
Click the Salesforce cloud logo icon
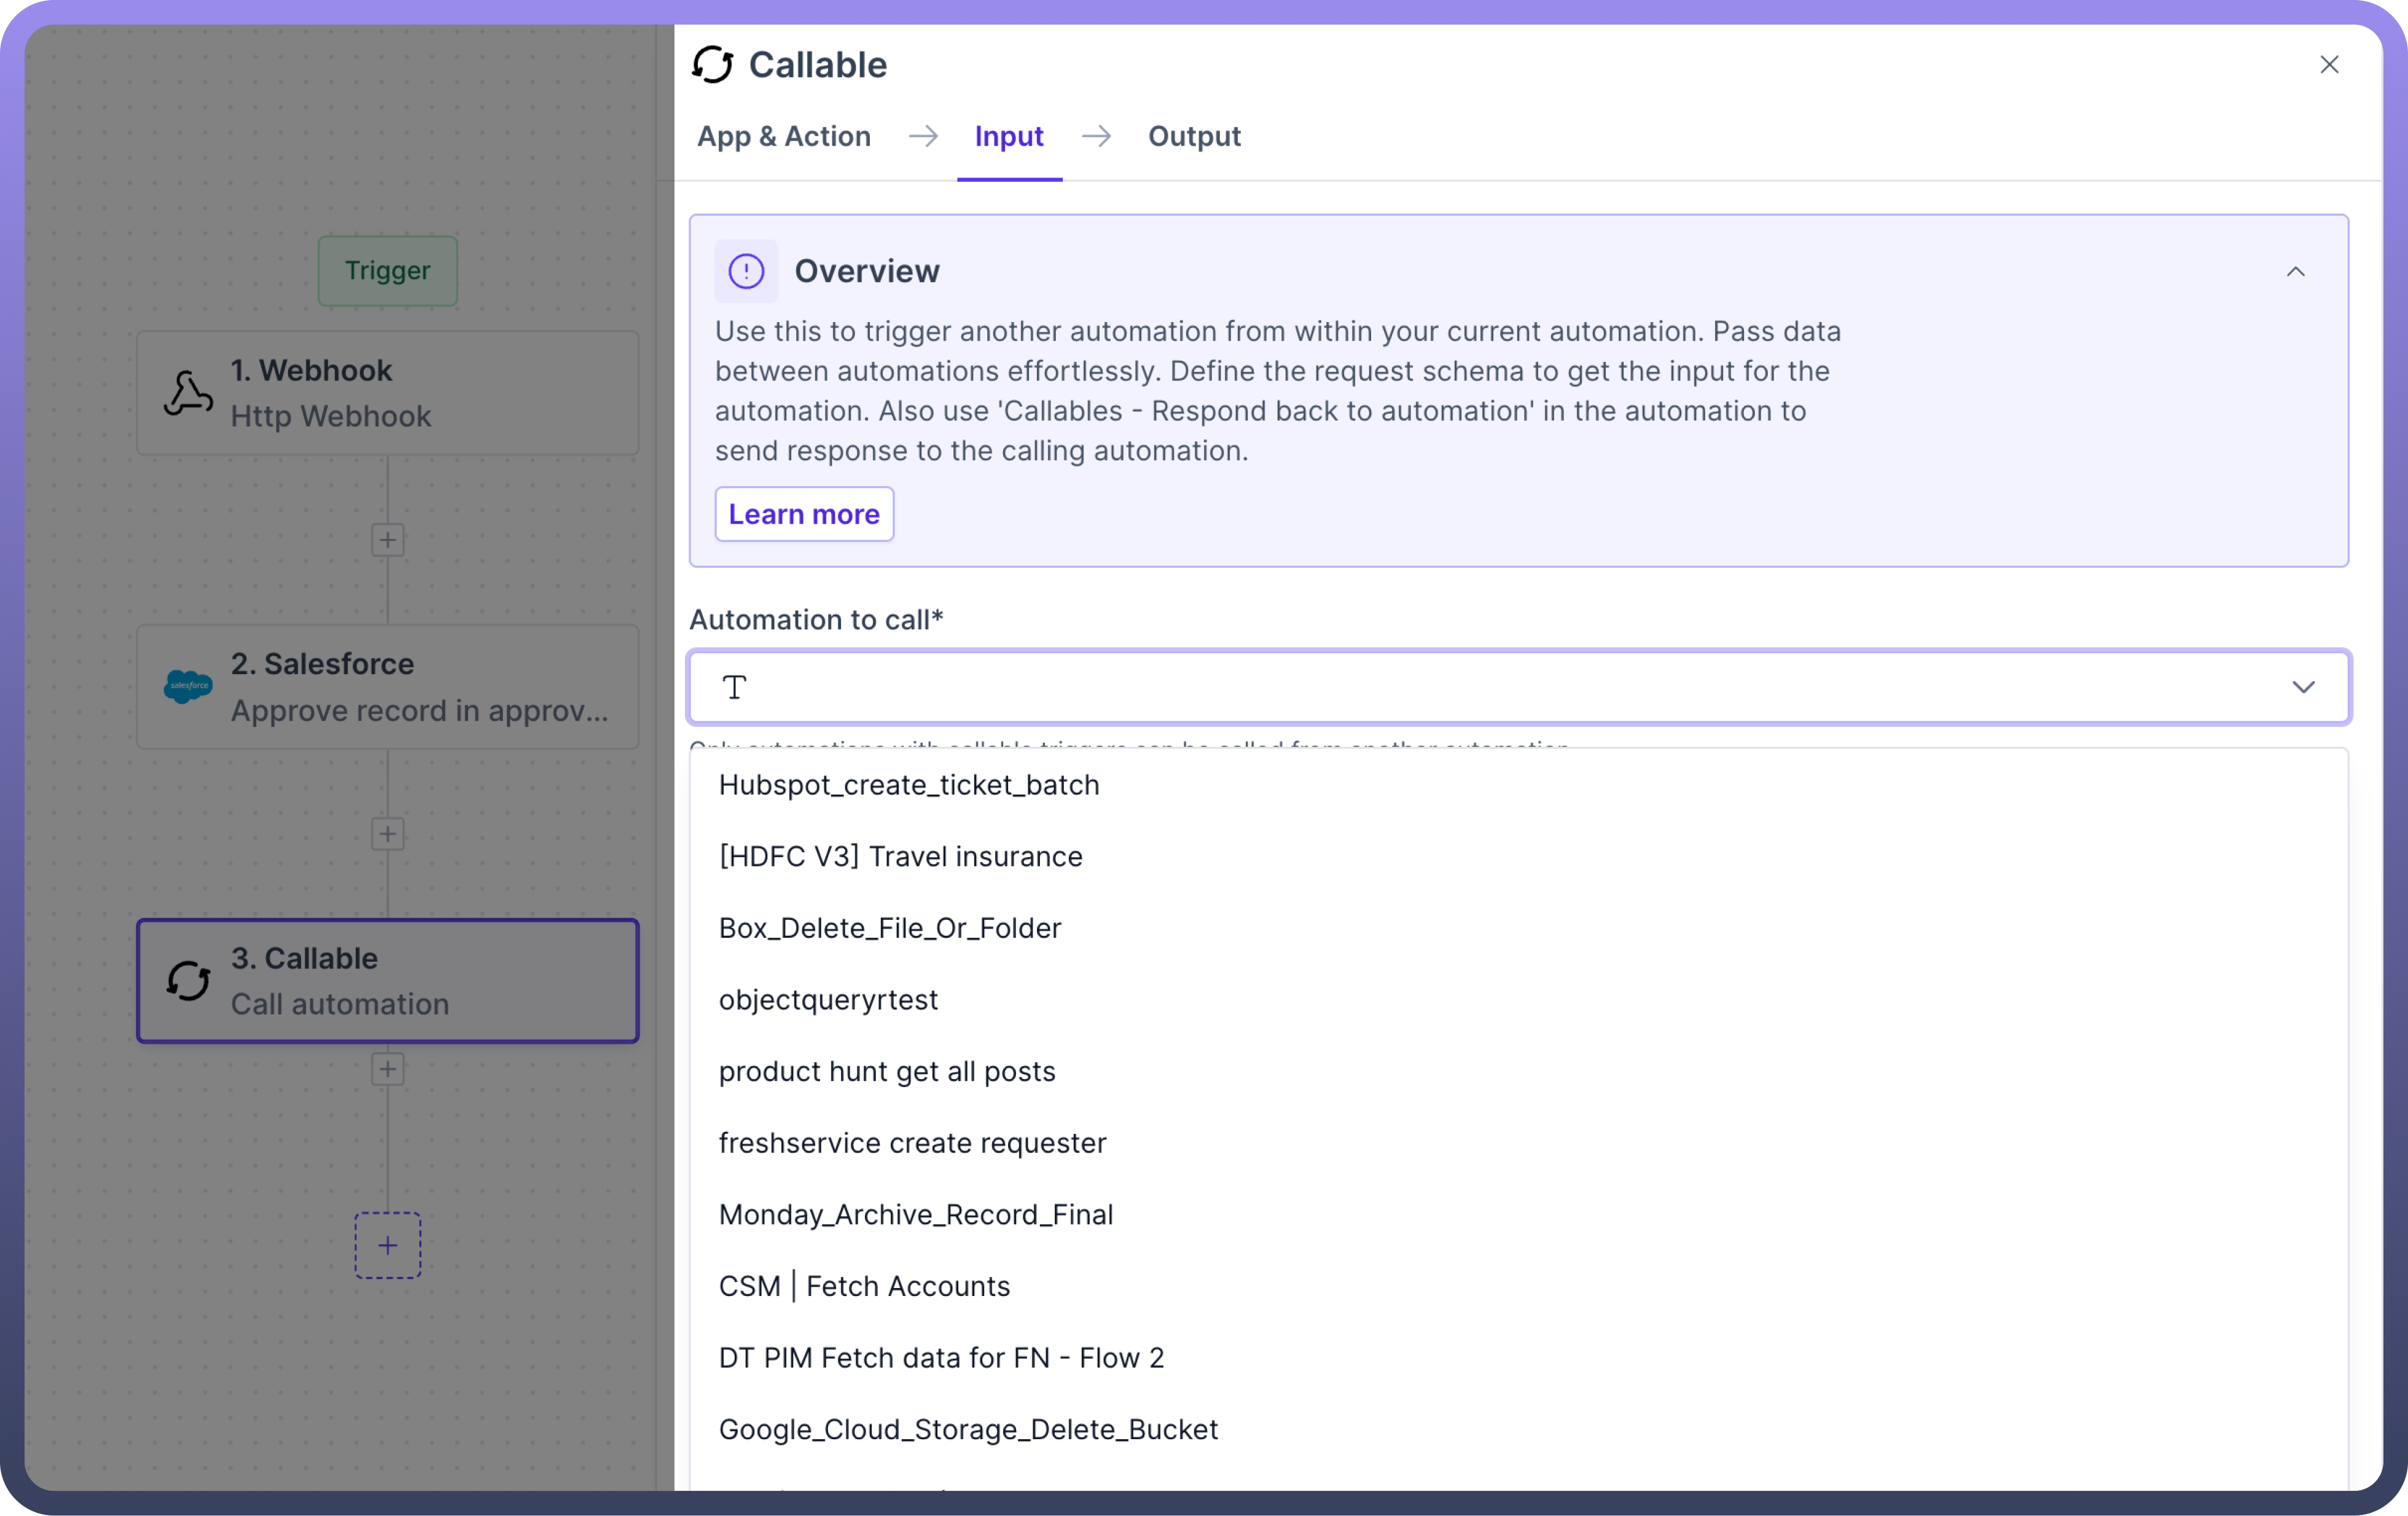(188, 686)
